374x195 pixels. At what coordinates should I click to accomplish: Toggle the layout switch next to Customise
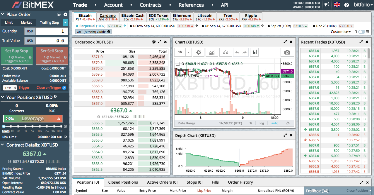(361, 32)
